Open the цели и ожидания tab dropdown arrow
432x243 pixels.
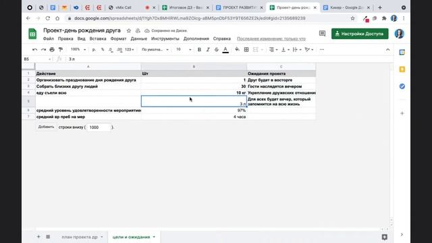[154, 237]
